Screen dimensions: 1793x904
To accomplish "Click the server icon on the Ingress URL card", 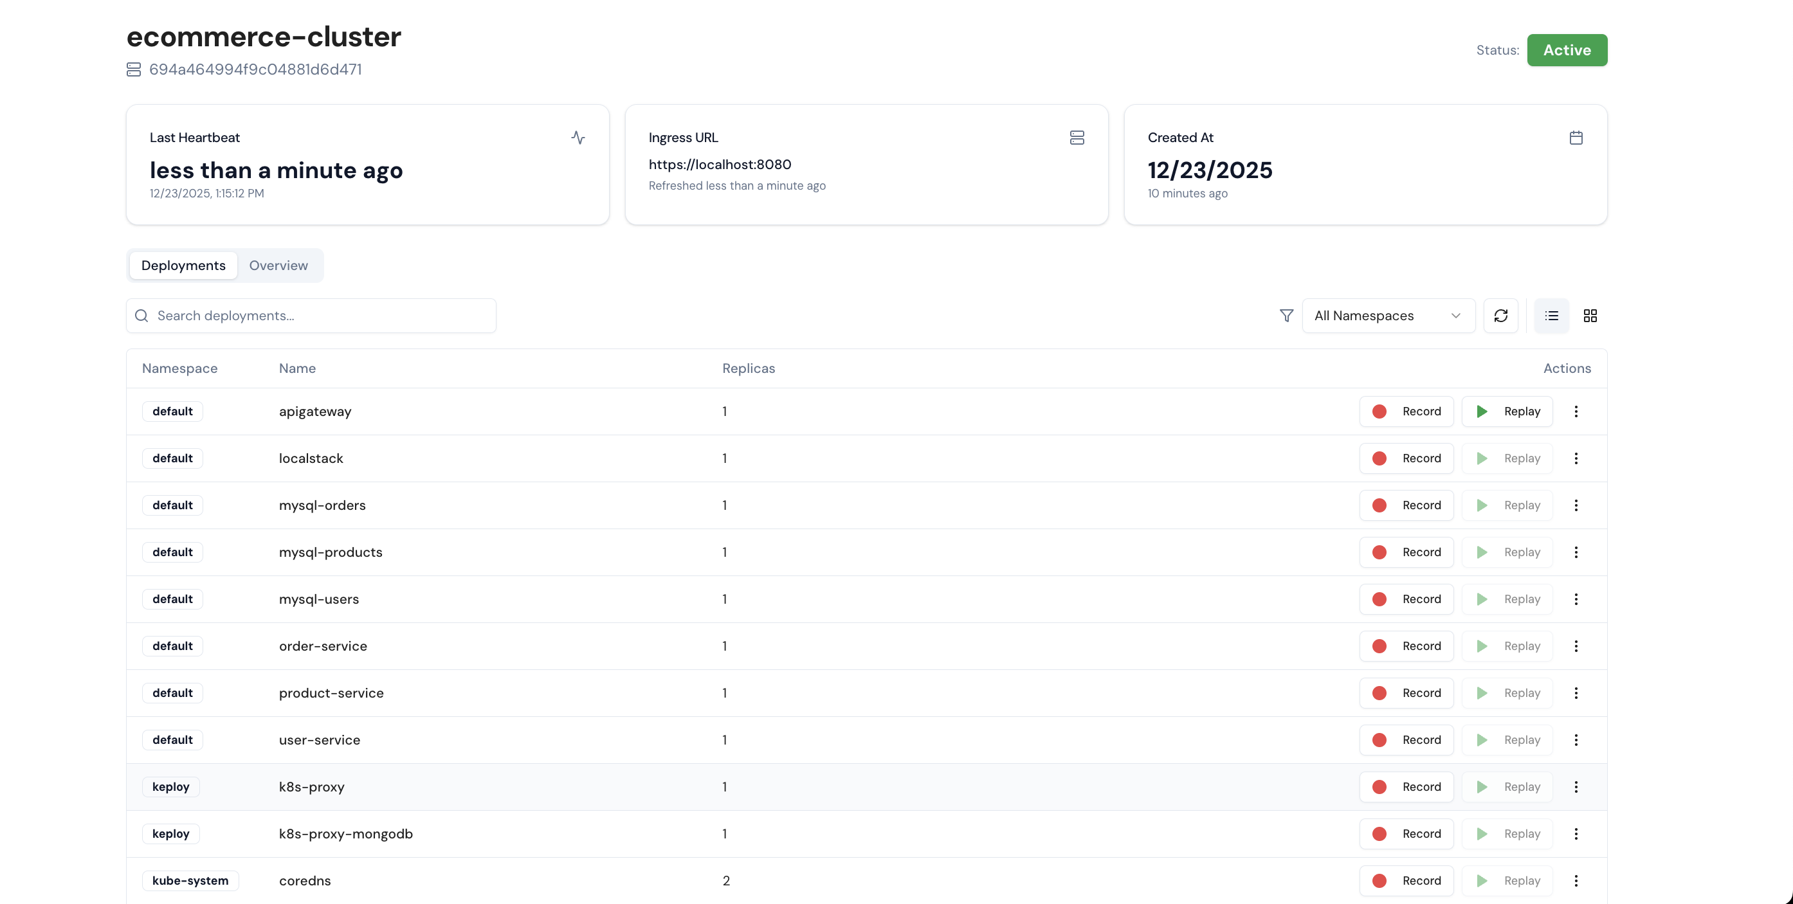I will (x=1077, y=137).
